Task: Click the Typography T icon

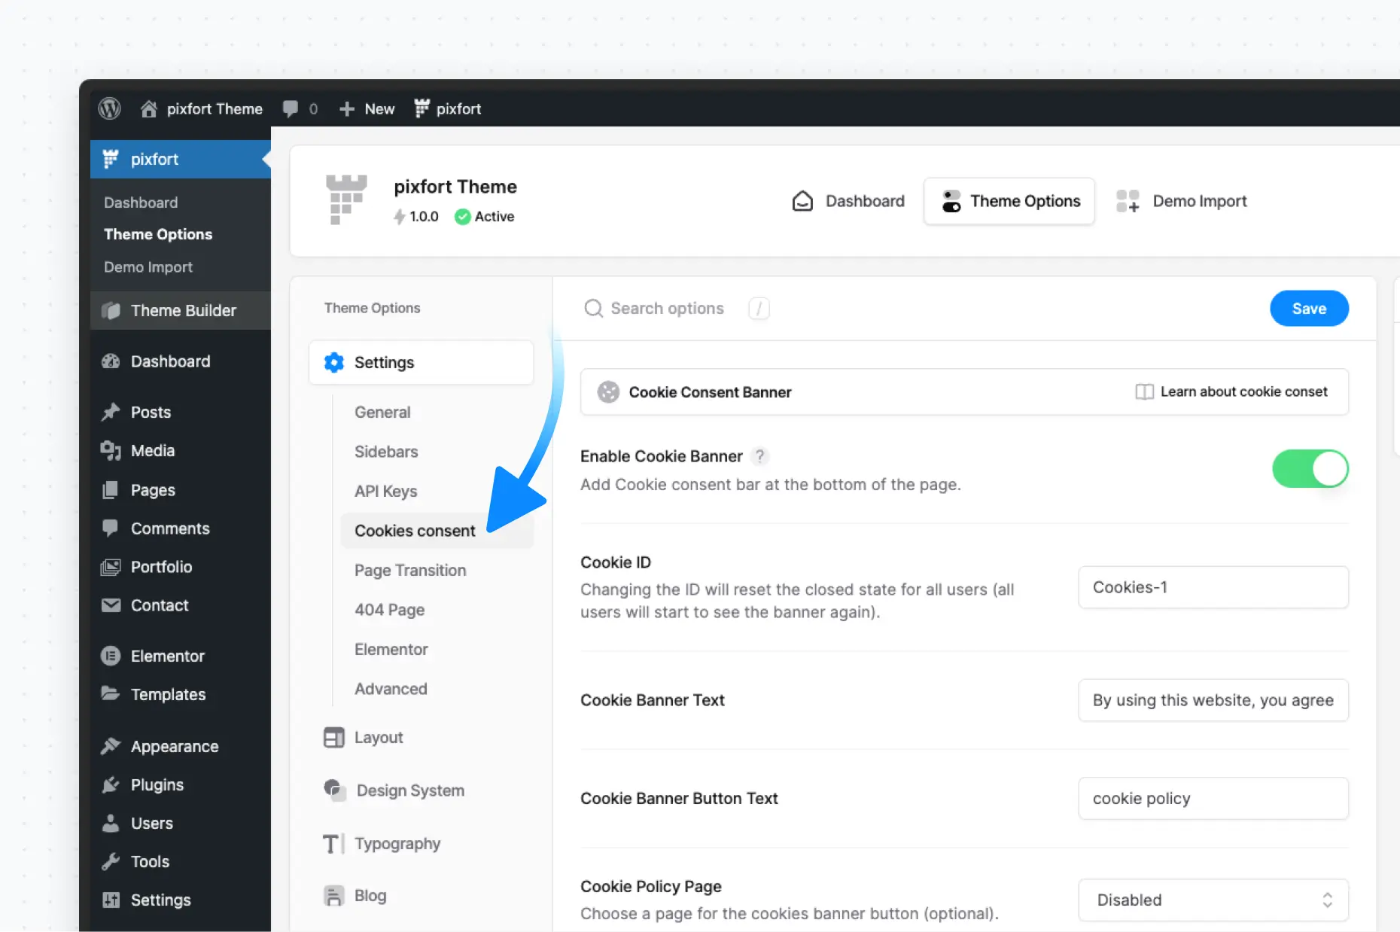Action: [333, 844]
